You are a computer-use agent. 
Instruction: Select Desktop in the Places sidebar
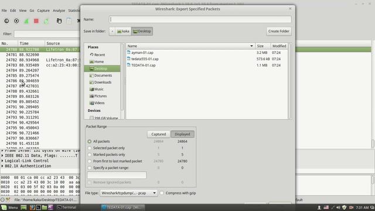(x=102, y=69)
